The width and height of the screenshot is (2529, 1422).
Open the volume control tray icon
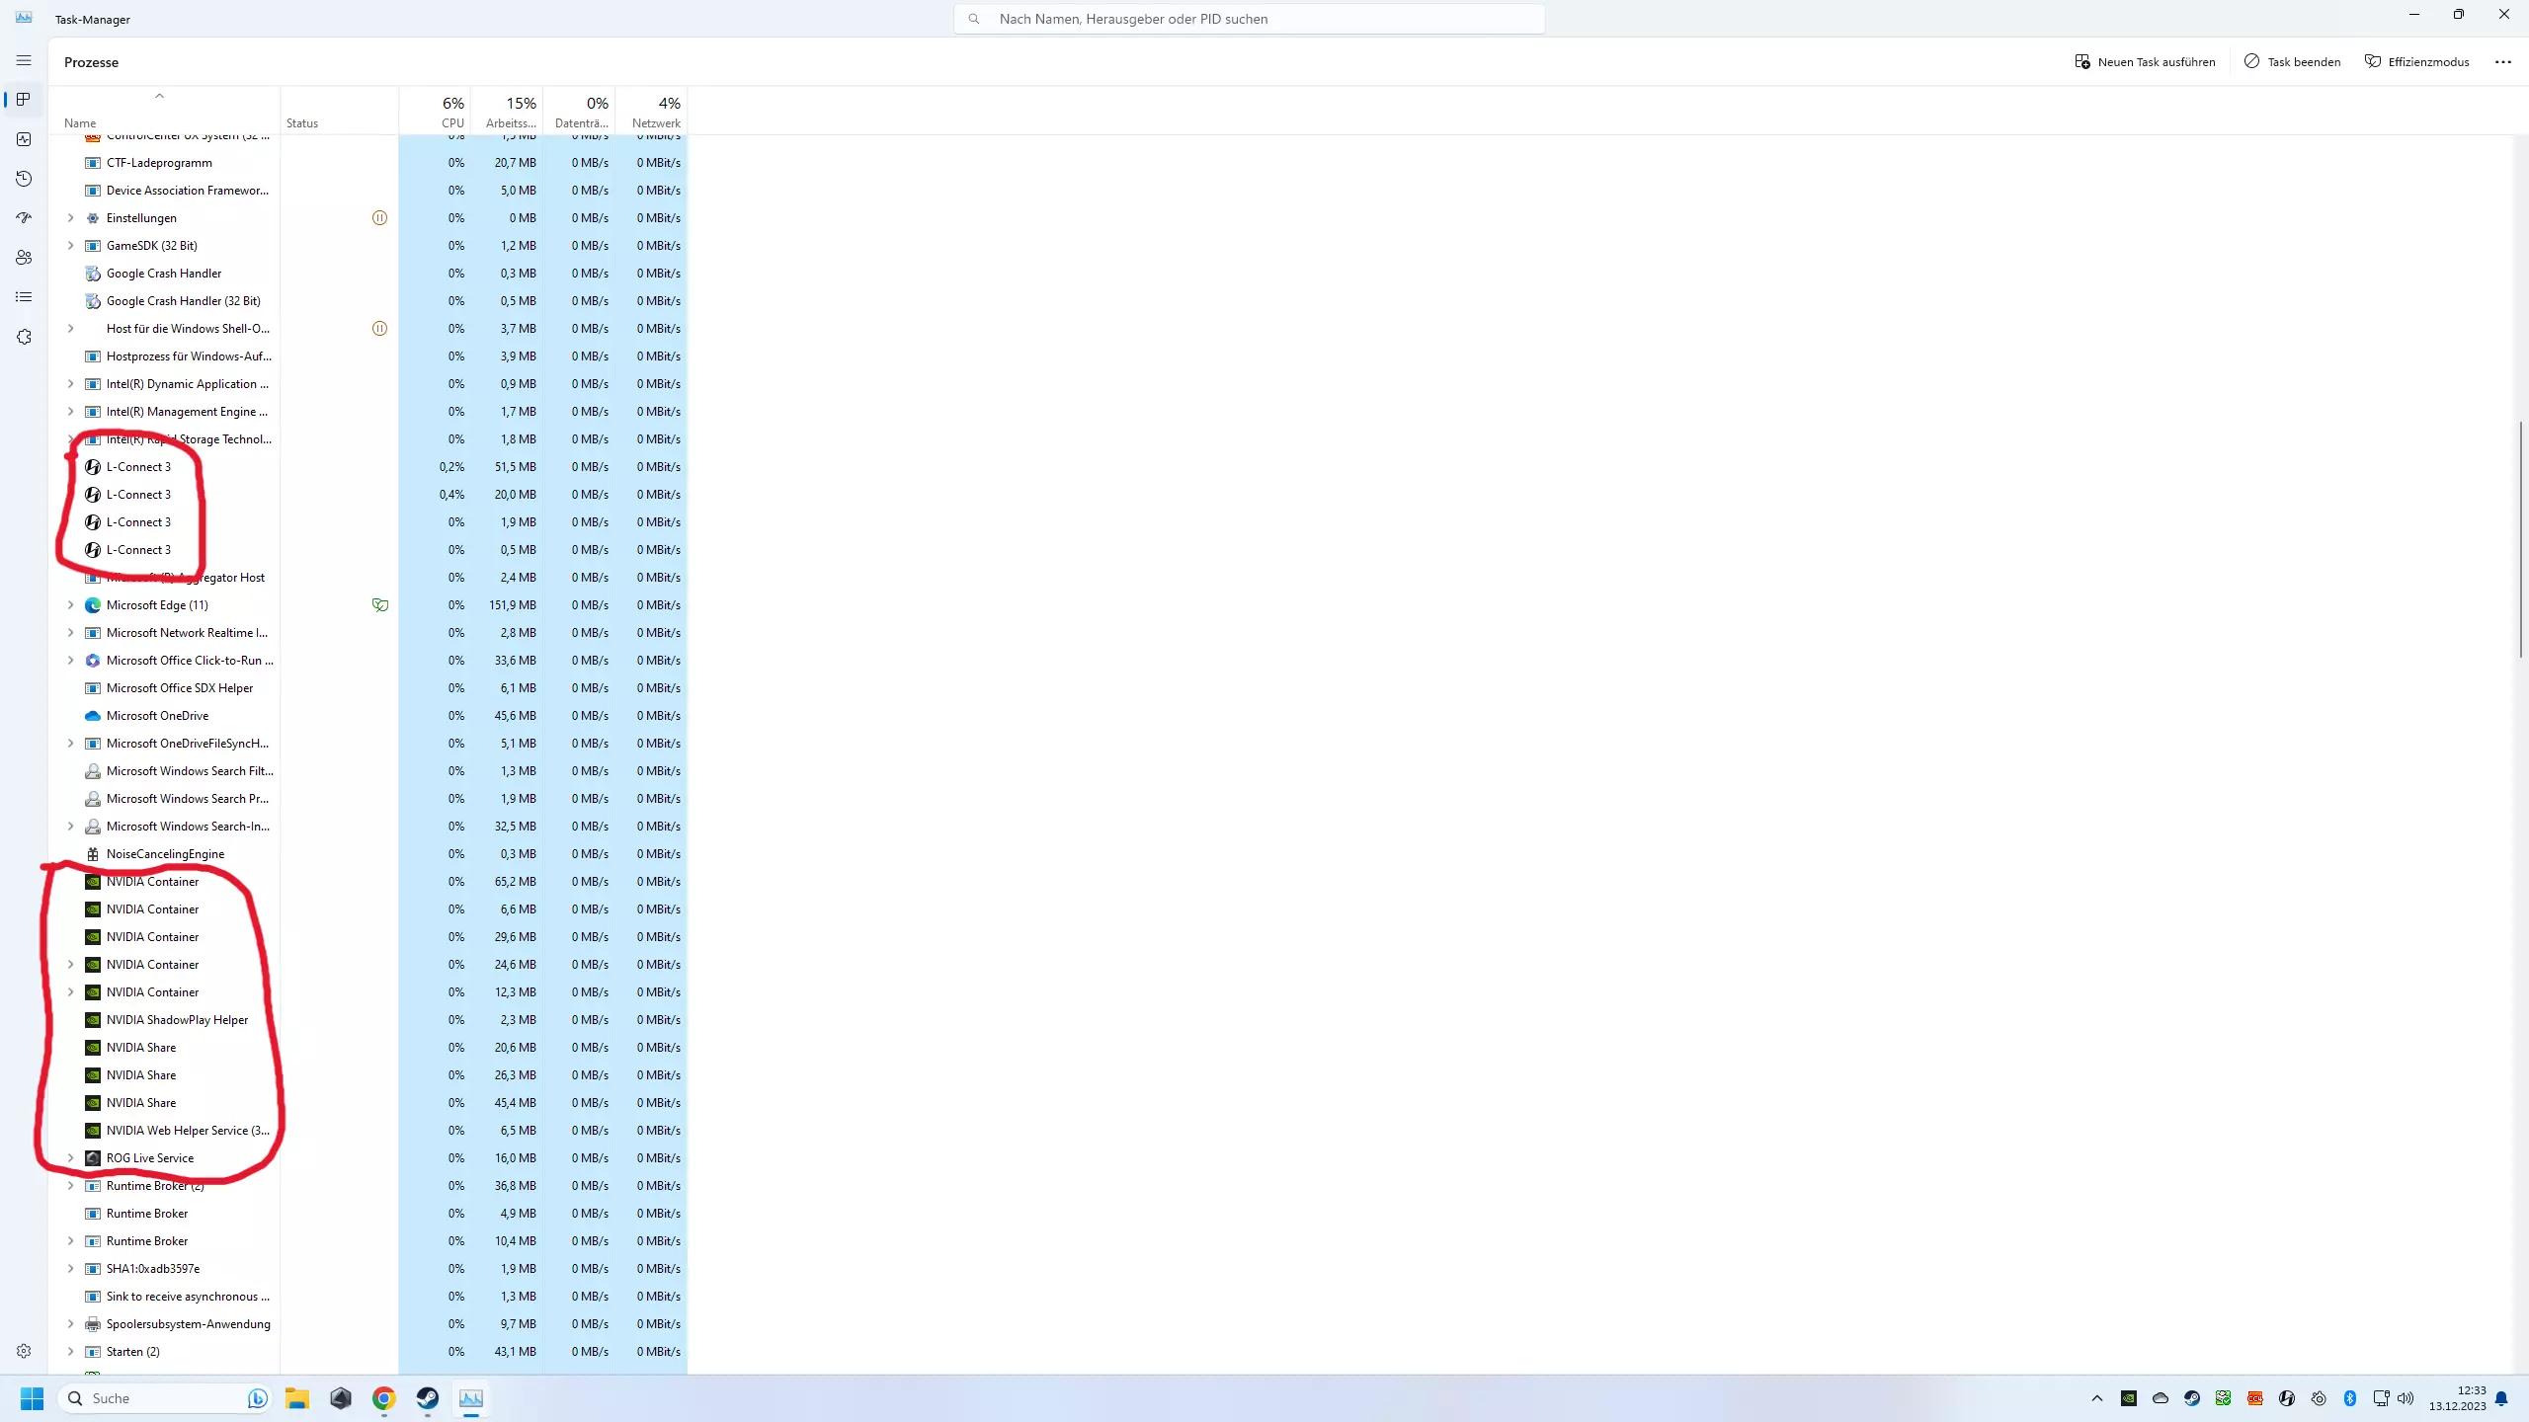tap(2406, 1398)
